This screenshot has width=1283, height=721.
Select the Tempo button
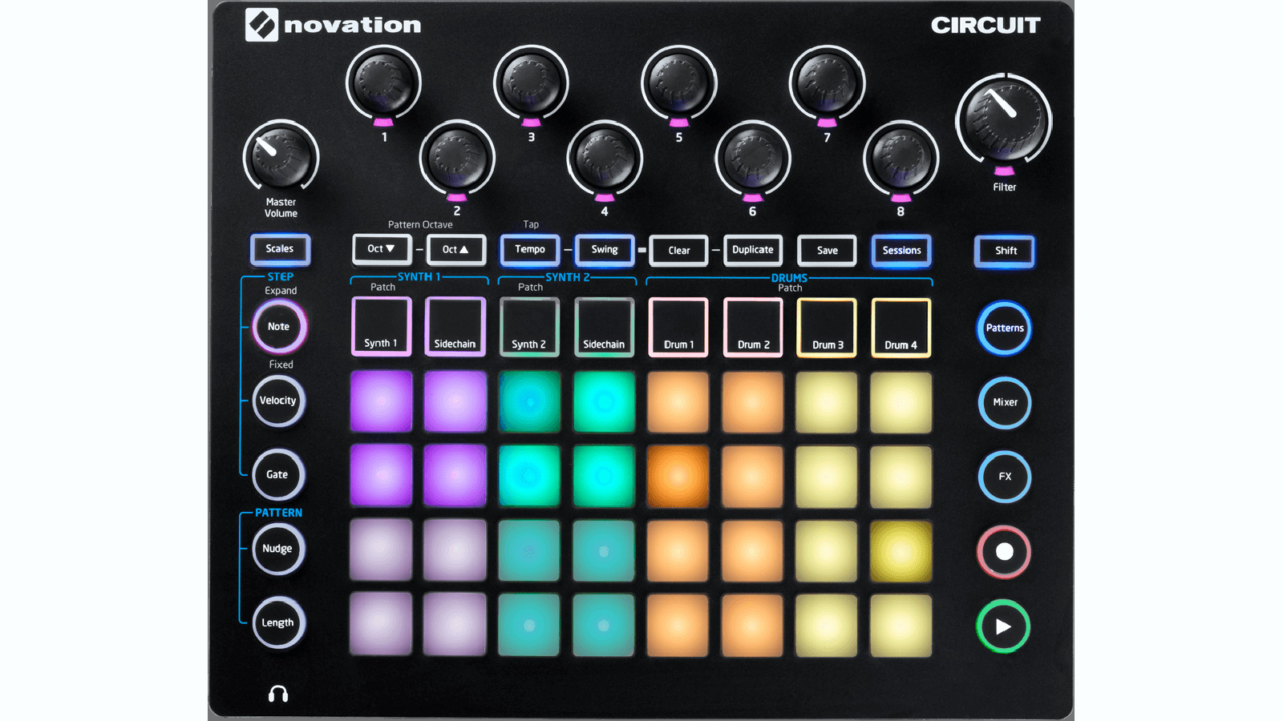[x=530, y=249]
